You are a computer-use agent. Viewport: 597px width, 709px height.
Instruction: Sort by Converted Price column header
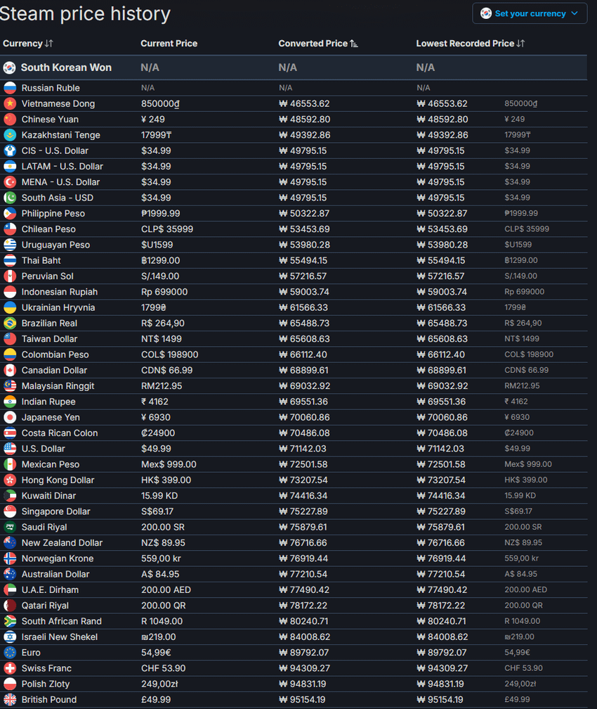(x=318, y=44)
